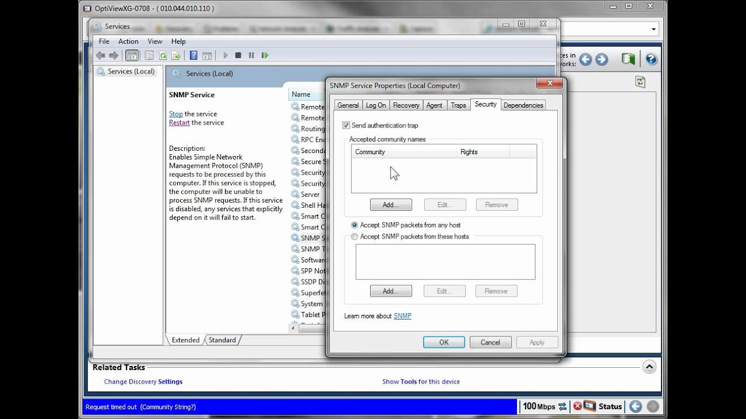Click the blue back arrow in status bar

[x=636, y=406]
